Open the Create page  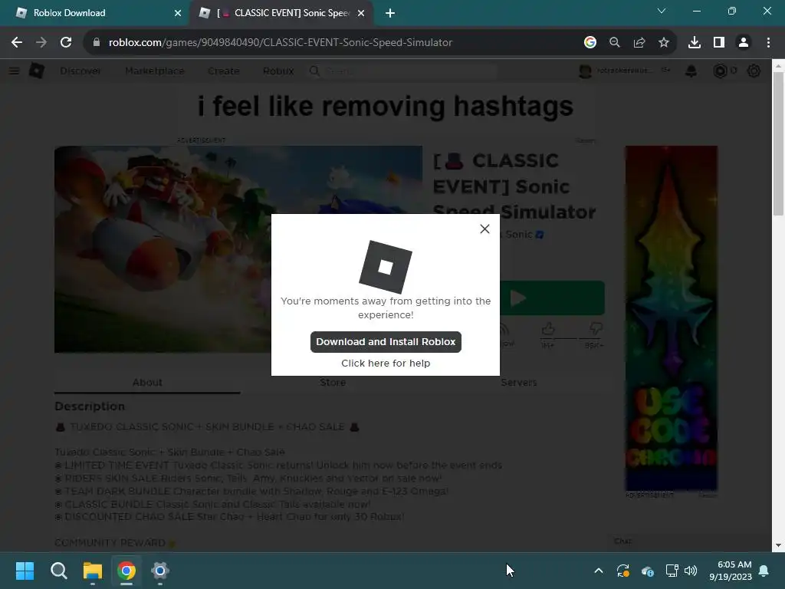tap(223, 71)
